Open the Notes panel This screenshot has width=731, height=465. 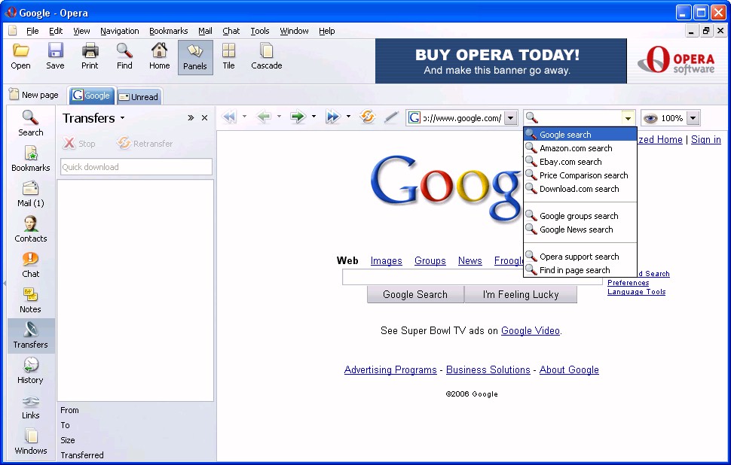point(31,299)
